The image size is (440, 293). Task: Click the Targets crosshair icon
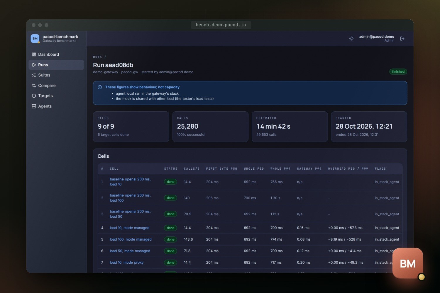(34, 96)
